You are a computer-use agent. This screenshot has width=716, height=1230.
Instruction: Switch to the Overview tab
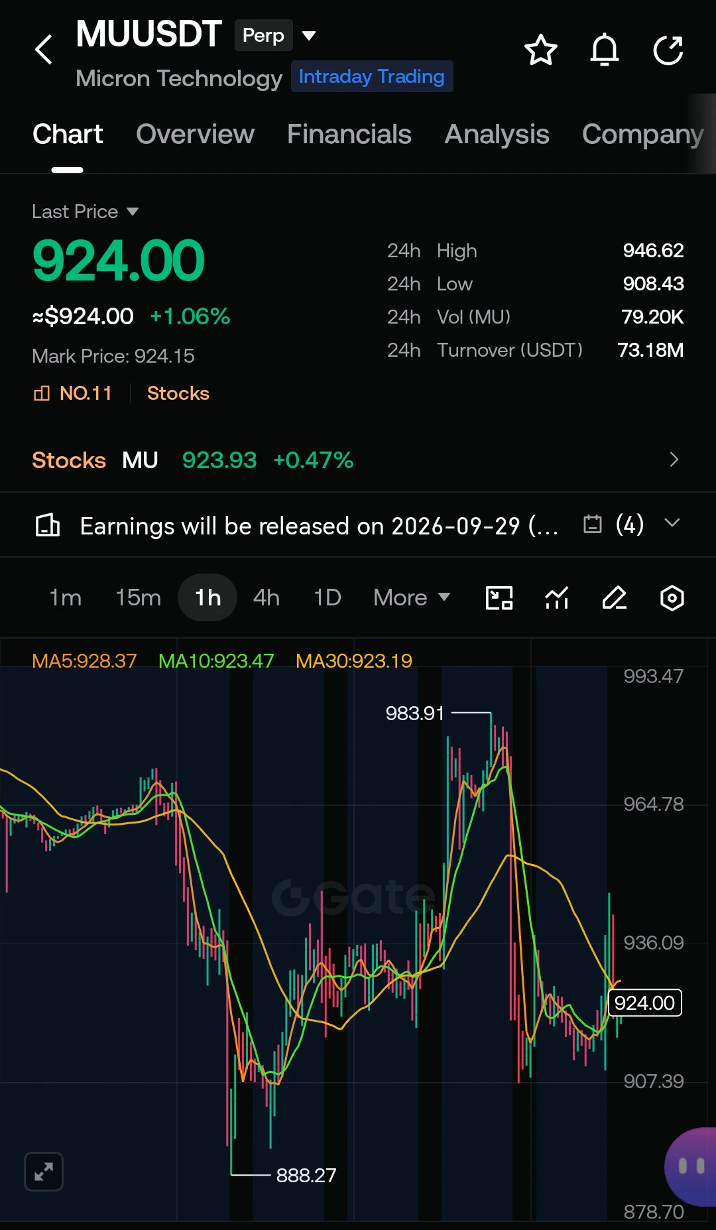[195, 135]
